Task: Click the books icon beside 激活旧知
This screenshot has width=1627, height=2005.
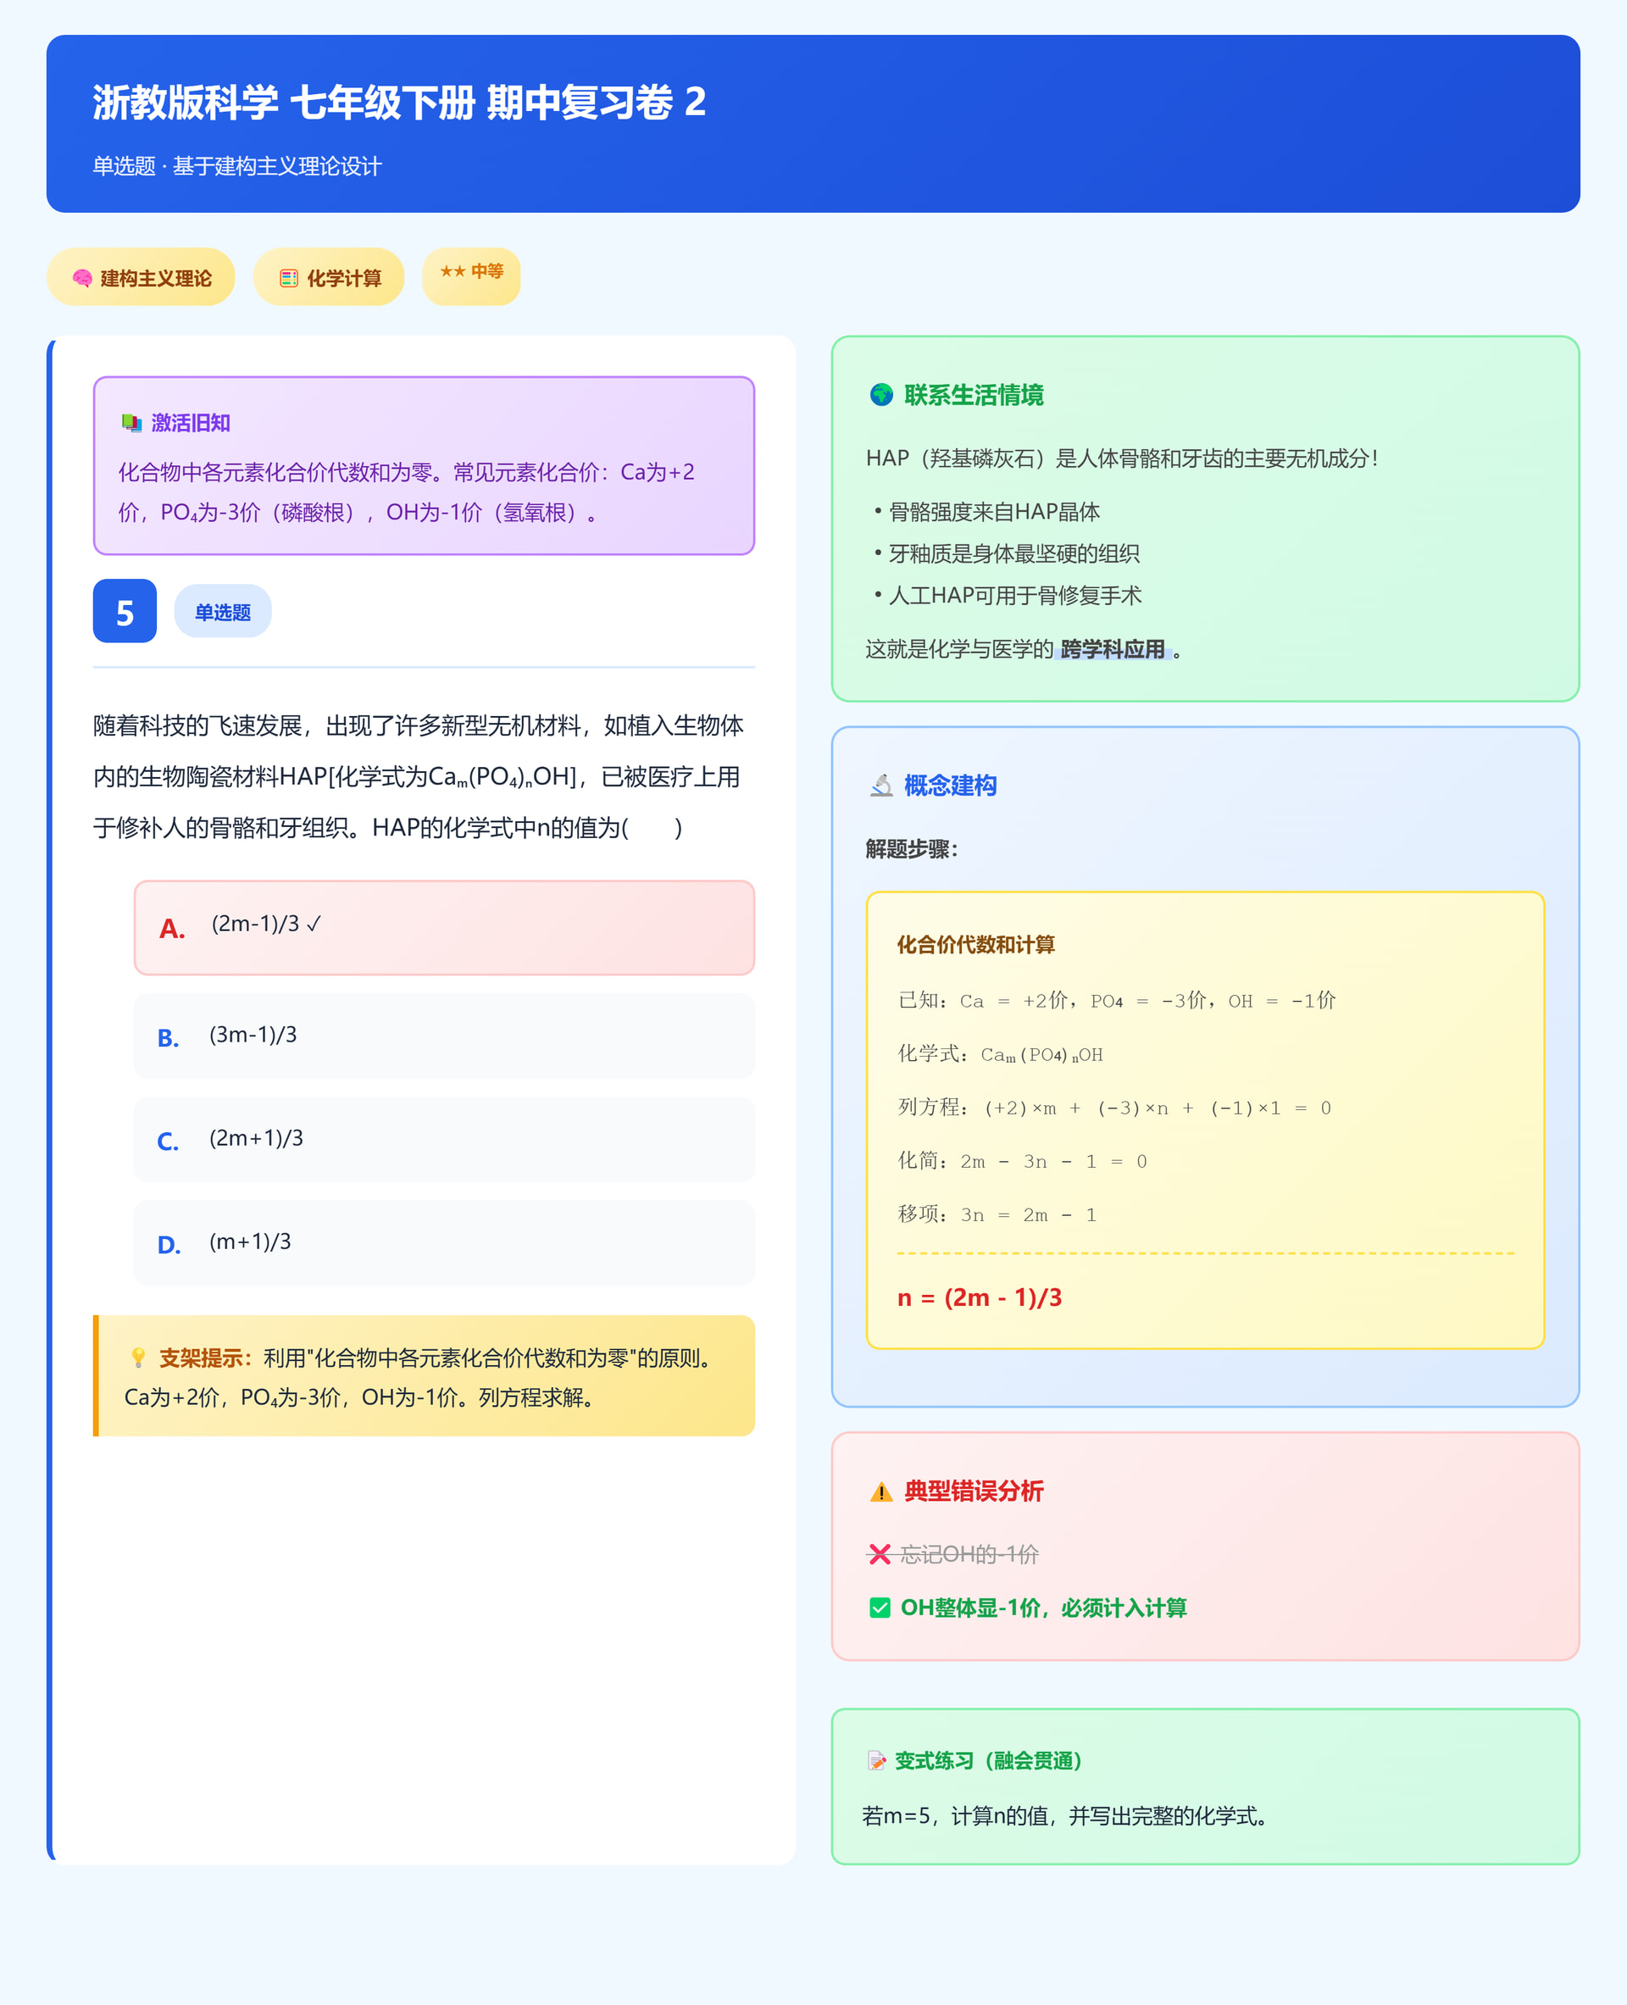Action: (x=131, y=423)
